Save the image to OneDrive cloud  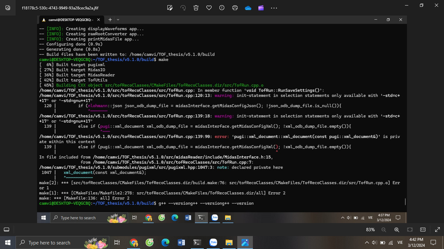[x=248, y=7]
